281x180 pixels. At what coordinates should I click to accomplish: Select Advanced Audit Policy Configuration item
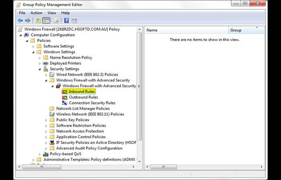89,148
